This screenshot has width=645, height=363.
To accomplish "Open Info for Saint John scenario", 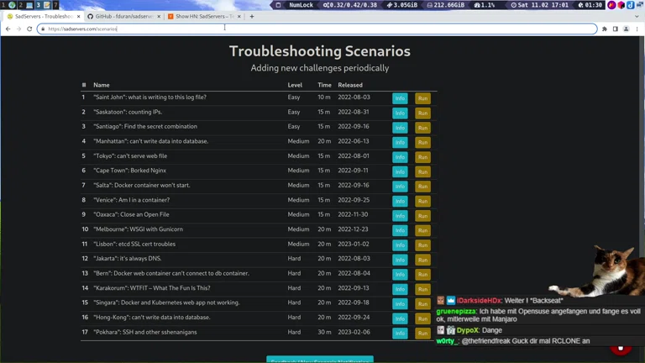I will tap(400, 98).
